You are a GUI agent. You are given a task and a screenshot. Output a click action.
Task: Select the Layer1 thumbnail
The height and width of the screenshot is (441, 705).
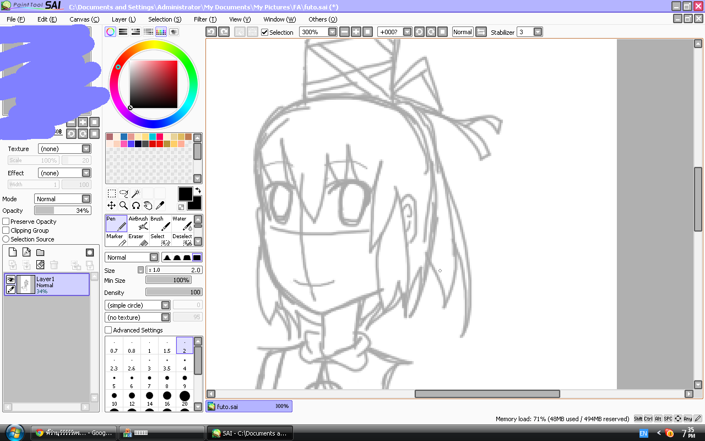pos(26,284)
